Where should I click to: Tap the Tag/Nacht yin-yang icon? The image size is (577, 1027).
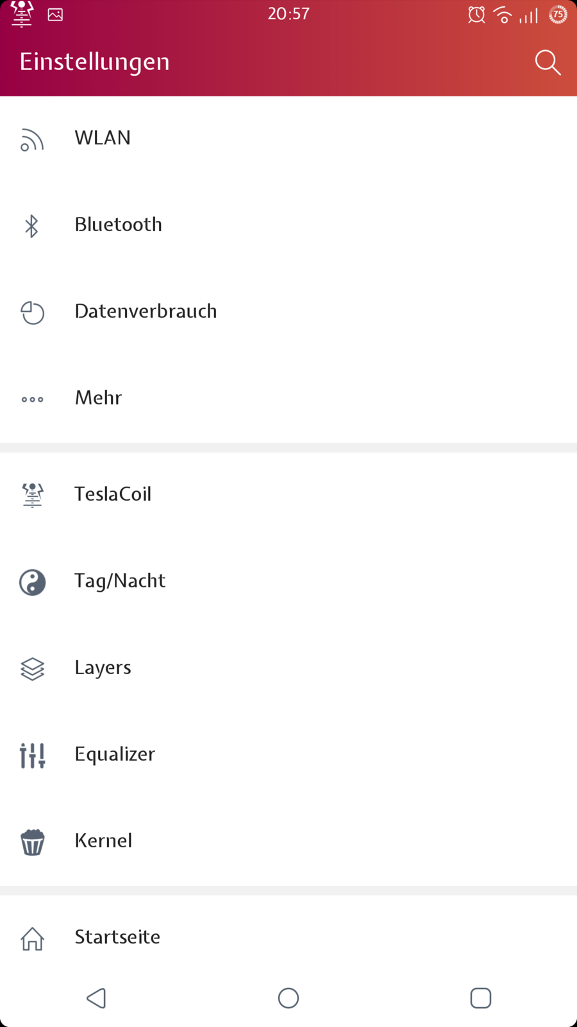[x=32, y=582]
